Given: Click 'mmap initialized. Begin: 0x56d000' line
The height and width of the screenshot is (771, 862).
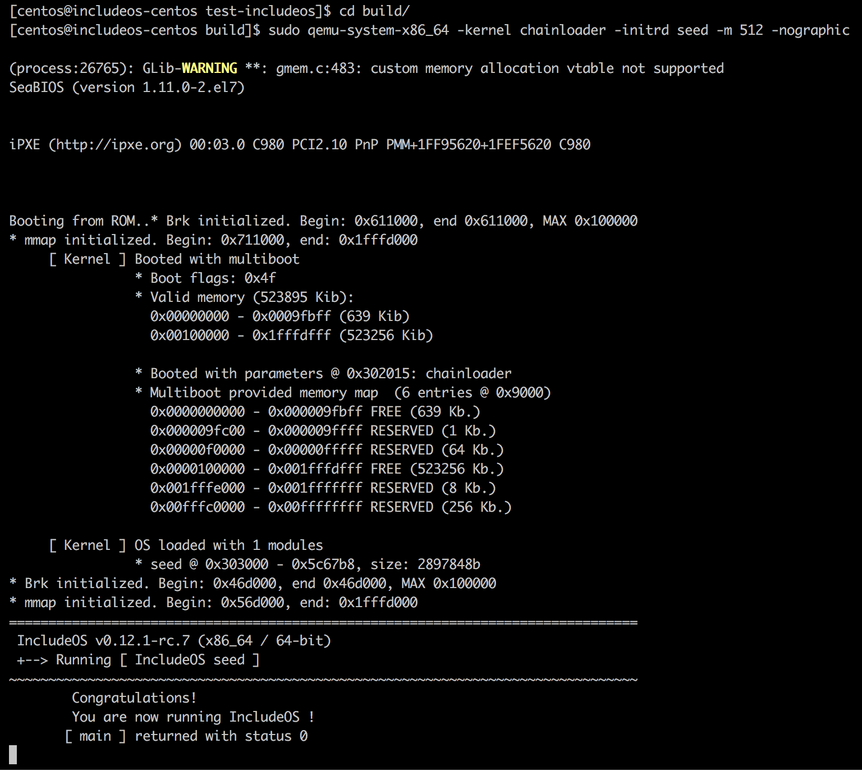Looking at the screenshot, I should pos(213,602).
